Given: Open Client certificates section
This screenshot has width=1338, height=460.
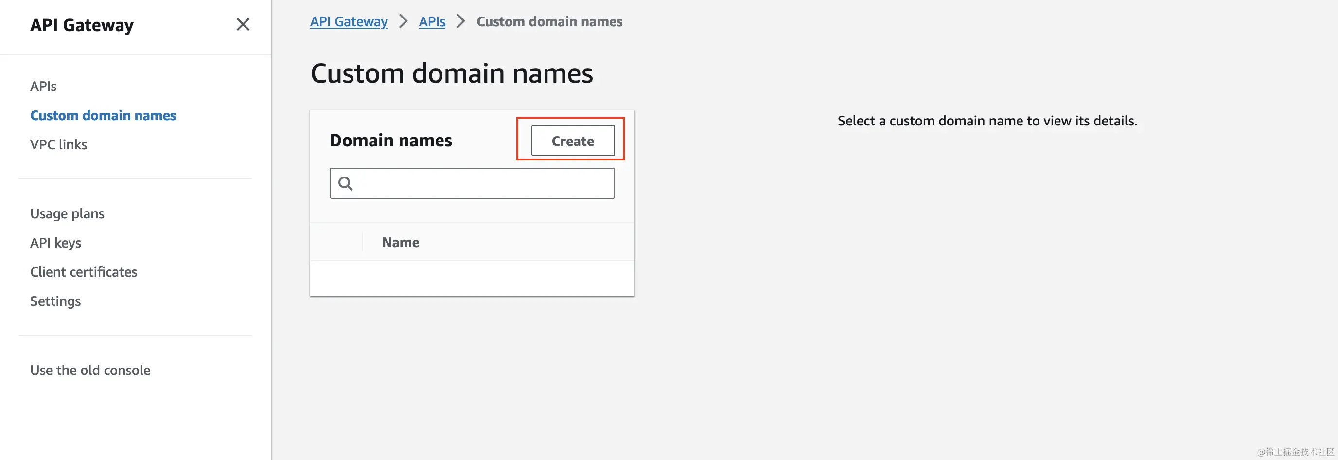Looking at the screenshot, I should tap(84, 272).
